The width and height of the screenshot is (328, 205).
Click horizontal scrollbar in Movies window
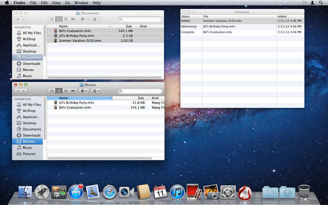(100, 158)
